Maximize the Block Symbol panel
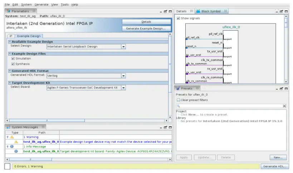 [x=286, y=11]
